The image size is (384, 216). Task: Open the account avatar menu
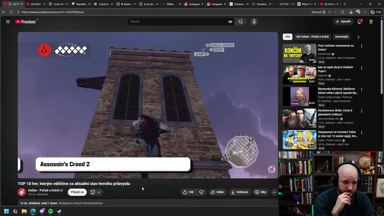pos(371,22)
